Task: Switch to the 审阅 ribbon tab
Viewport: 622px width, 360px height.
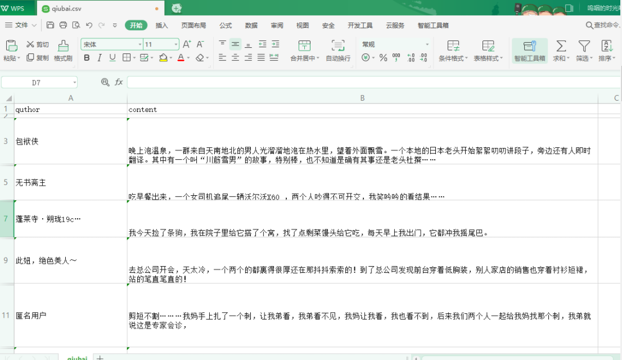Action: click(x=277, y=25)
